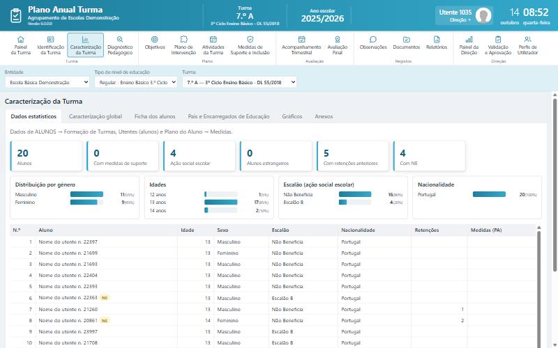The width and height of the screenshot is (558, 348).
Task: Click the Ação social escolar card
Action: [199, 156]
